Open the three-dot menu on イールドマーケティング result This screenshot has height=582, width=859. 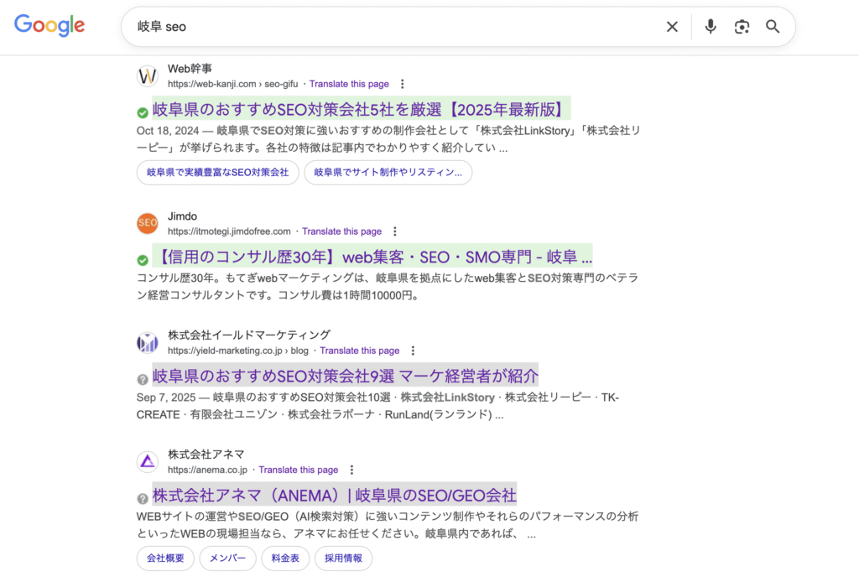(413, 350)
